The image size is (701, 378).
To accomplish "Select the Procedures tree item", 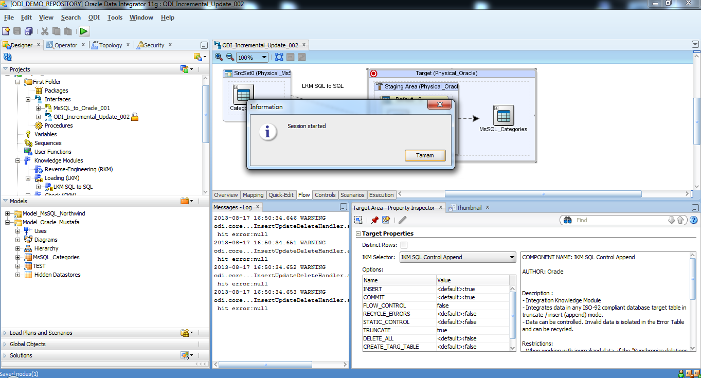I will pyautogui.click(x=58, y=125).
